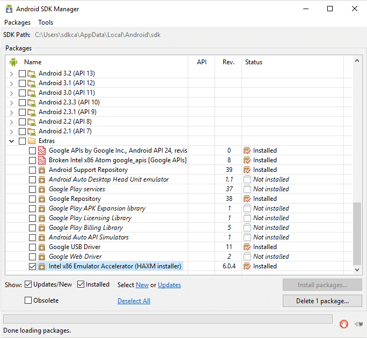Click the Google Play services package icon
The height and width of the screenshot is (338, 367).
click(42, 189)
